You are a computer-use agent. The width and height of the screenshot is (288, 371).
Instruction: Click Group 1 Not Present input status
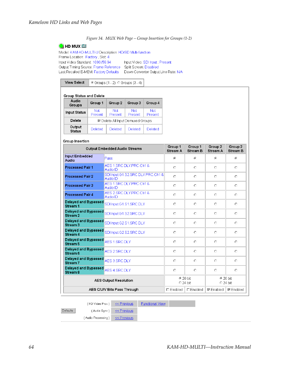tap(97, 113)
